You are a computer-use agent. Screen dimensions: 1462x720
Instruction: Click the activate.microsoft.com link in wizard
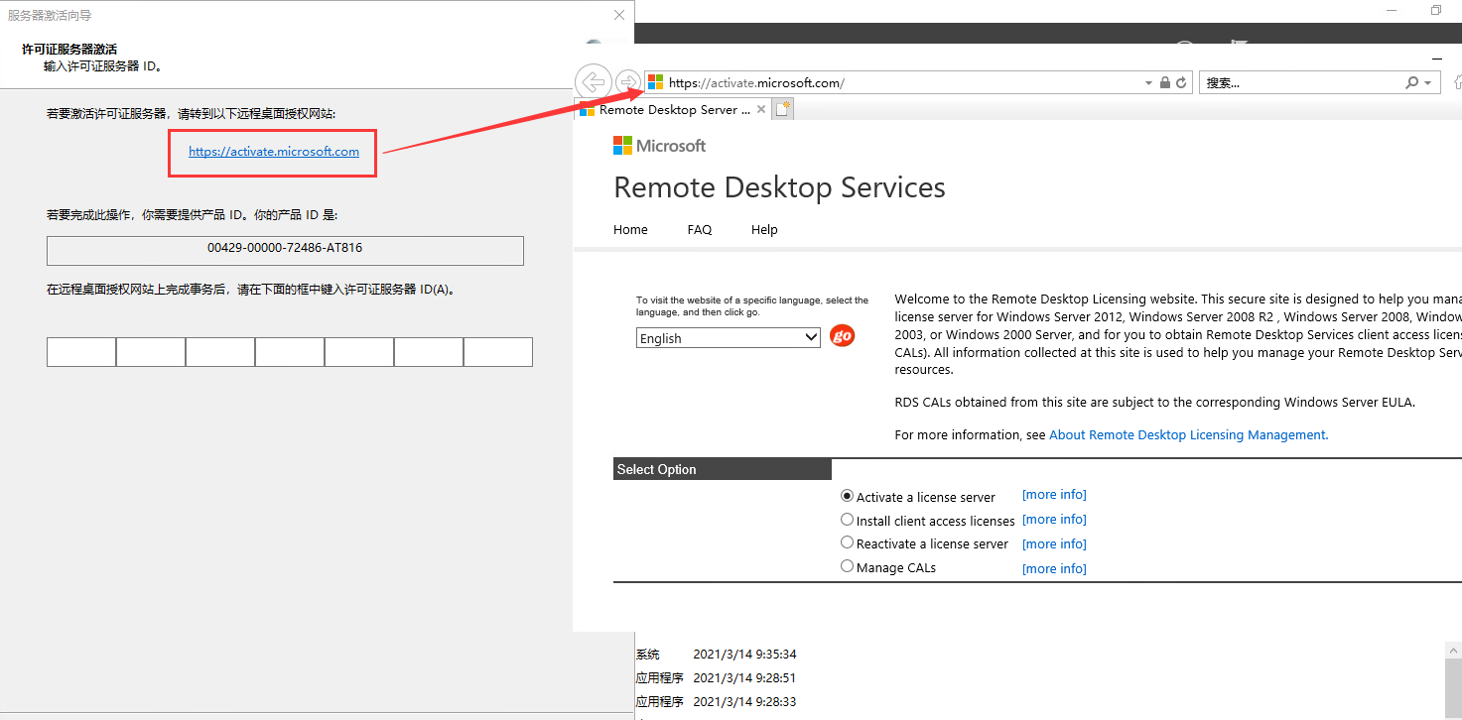click(274, 152)
